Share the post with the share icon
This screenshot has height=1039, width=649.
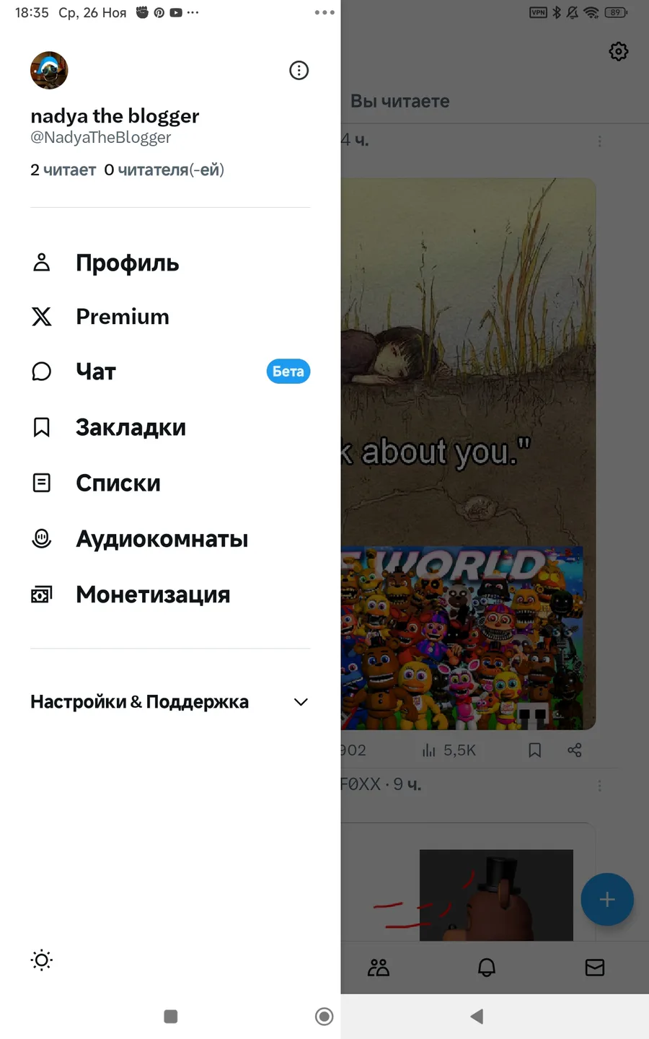(x=575, y=750)
